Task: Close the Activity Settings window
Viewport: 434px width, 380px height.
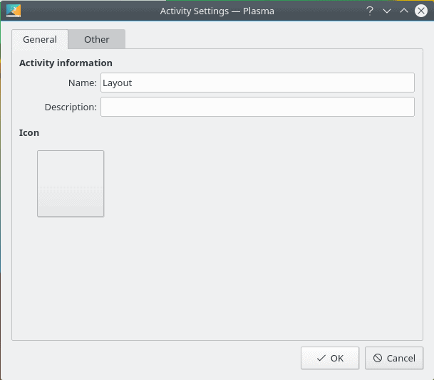Action: pyautogui.click(x=421, y=11)
